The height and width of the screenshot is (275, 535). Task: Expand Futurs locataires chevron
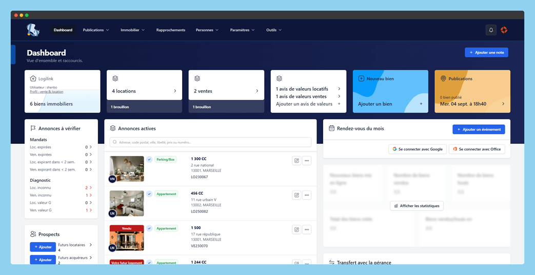point(91,245)
